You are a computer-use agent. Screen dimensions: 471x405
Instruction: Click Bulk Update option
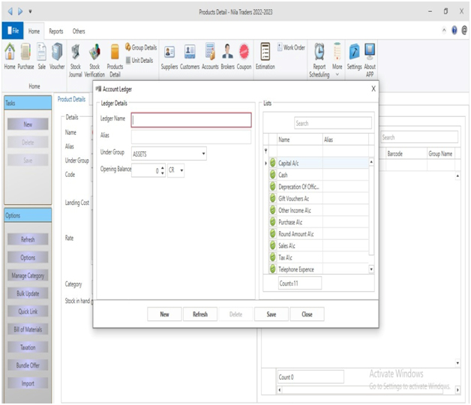coord(28,293)
